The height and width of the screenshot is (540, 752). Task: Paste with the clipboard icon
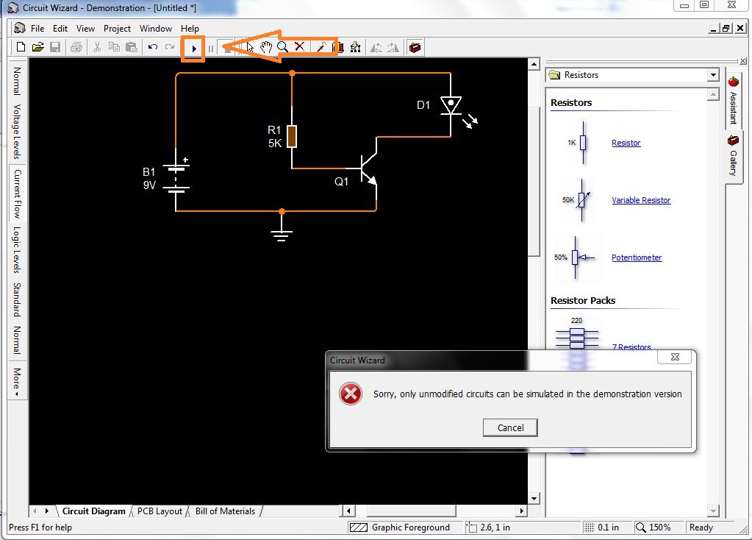click(132, 47)
